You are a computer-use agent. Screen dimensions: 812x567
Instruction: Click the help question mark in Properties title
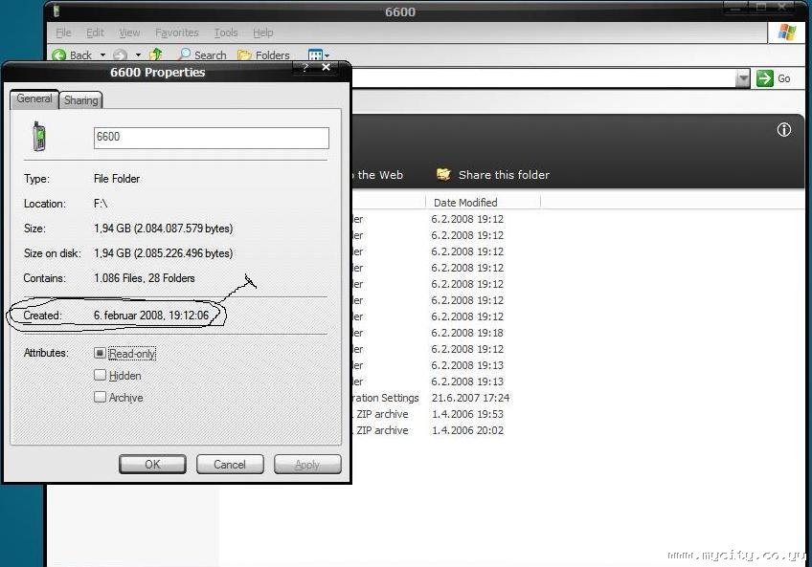305,67
